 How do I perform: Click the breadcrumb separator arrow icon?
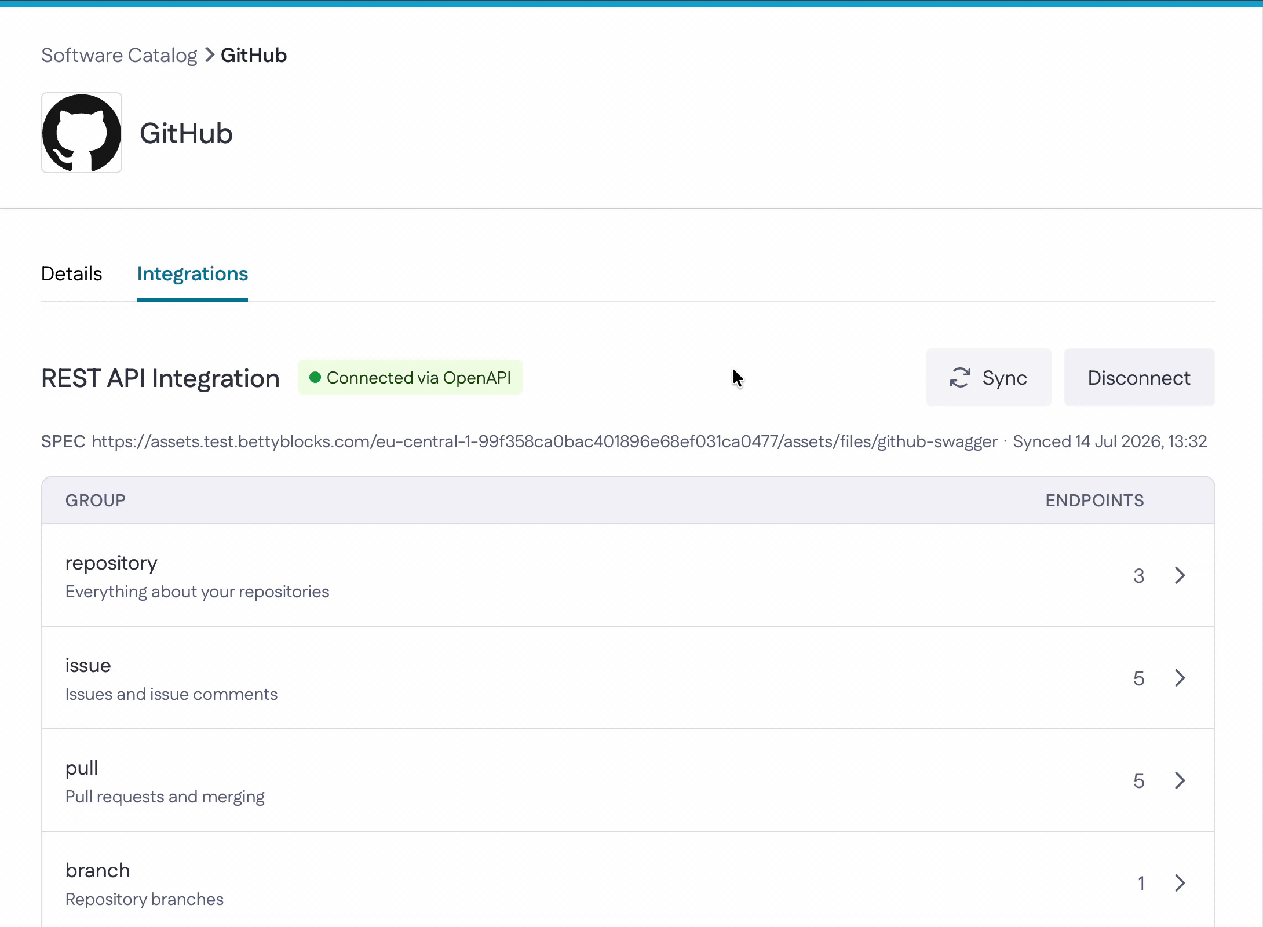210,55
